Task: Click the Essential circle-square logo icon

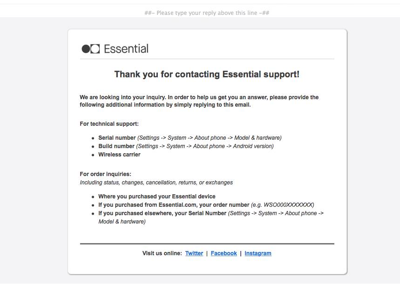Action: click(x=91, y=49)
